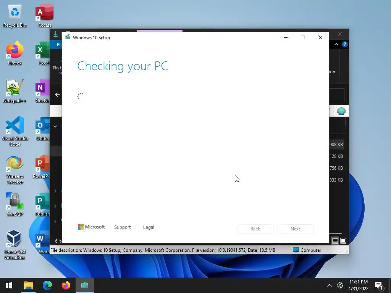391x293 pixels.
Task: Open the File Explorer help icon
Action: pyautogui.click(x=345, y=44)
